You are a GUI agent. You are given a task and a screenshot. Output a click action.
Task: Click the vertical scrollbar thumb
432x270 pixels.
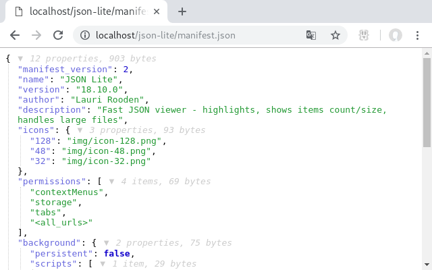pyautogui.click(x=427, y=103)
